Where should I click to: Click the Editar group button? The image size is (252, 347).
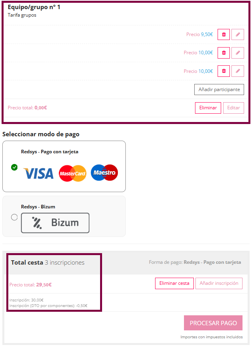233,108
